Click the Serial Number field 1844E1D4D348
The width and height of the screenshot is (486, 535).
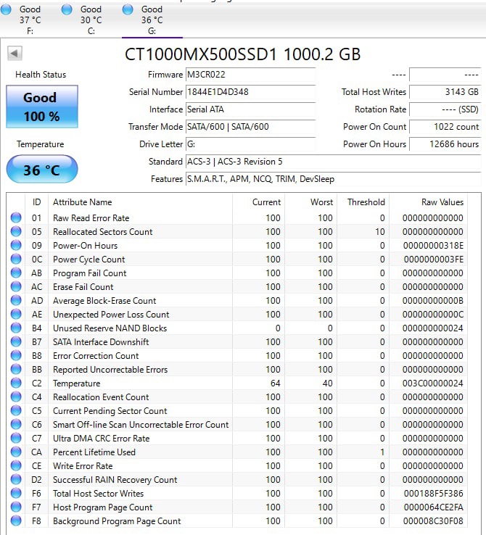coord(250,92)
